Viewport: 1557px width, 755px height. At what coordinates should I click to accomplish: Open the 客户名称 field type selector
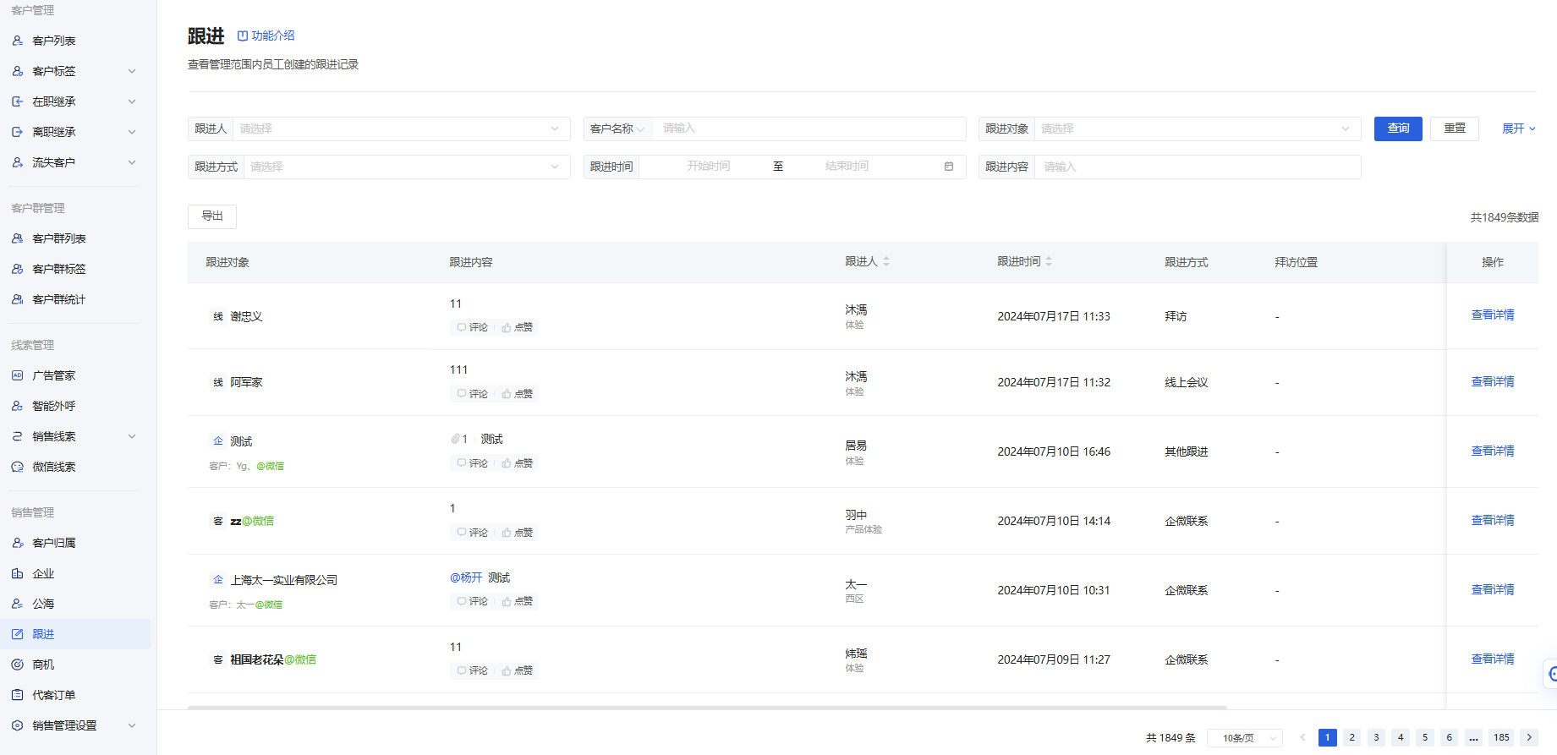617,129
